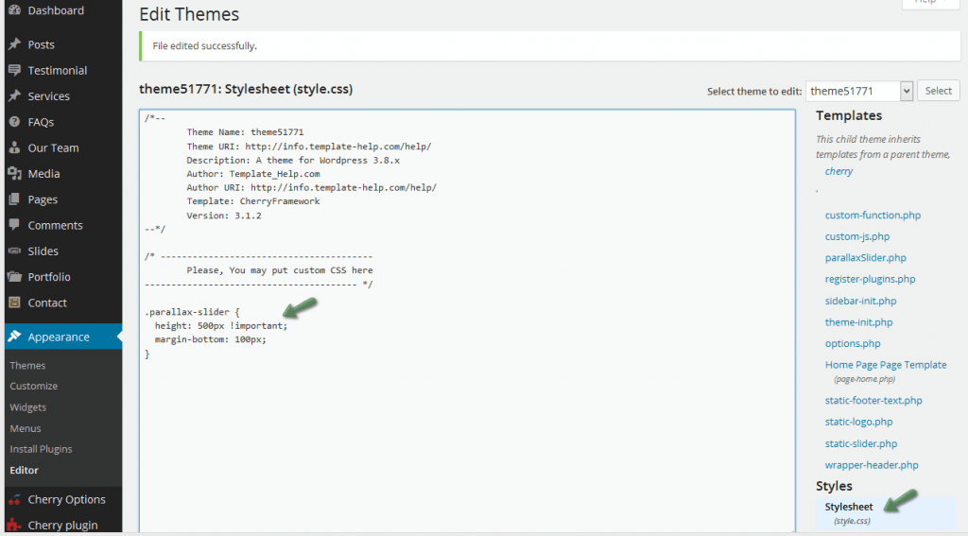Open Comments menu label
The image size is (968, 536).
[x=55, y=225]
